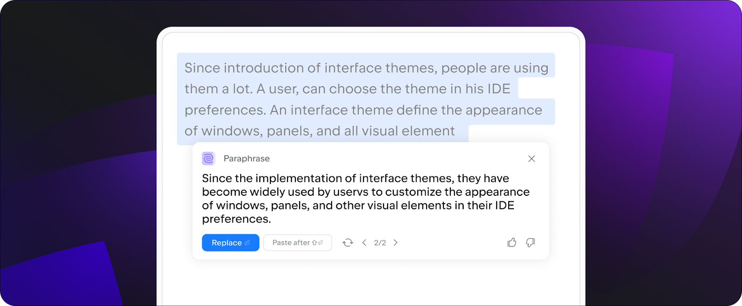Click the Paste after button
The height and width of the screenshot is (306, 742).
coord(298,243)
